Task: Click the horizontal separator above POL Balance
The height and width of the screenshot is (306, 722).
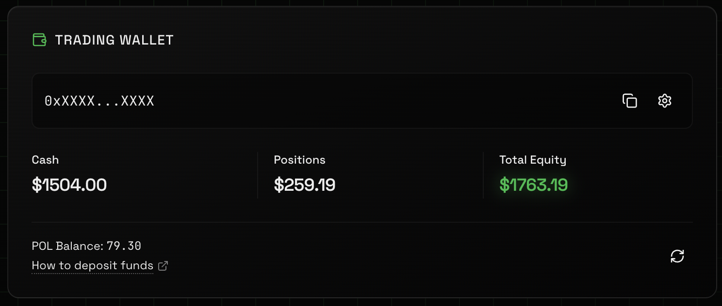Action: pyautogui.click(x=362, y=222)
